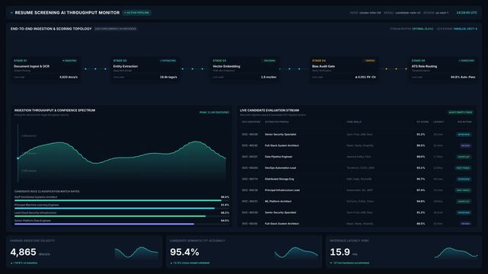Image resolution: width=488 pixels, height=274 pixels.
Task: Sort by the CORE SKILLS column header
Action: 354,122
